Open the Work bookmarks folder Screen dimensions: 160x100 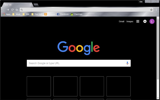coord(16,14)
